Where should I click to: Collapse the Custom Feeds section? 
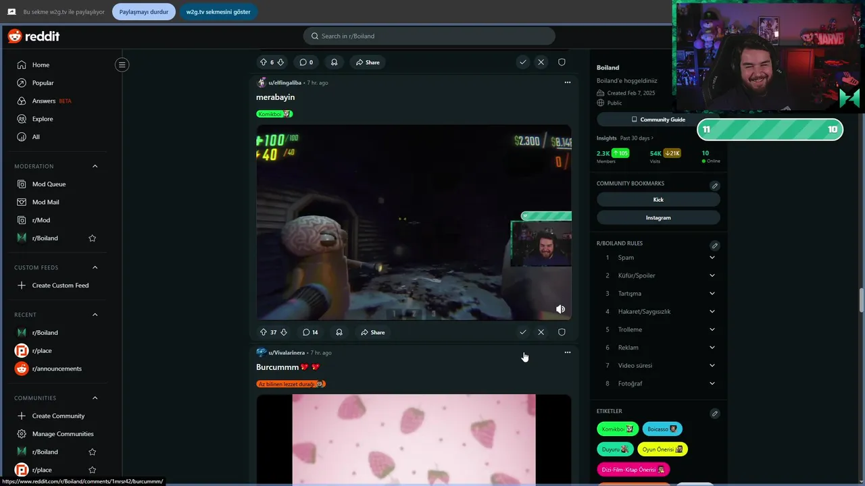[x=95, y=267]
